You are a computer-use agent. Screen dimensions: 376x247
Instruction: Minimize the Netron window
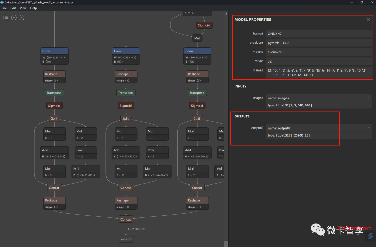point(352,2)
